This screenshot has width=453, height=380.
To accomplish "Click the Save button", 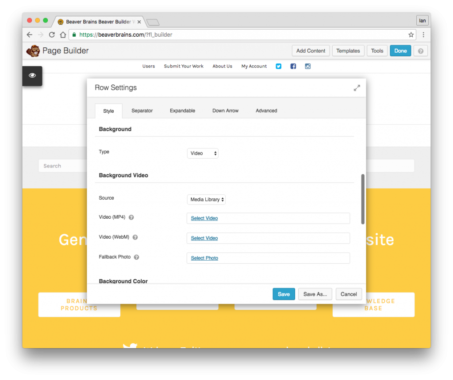I will 284,294.
